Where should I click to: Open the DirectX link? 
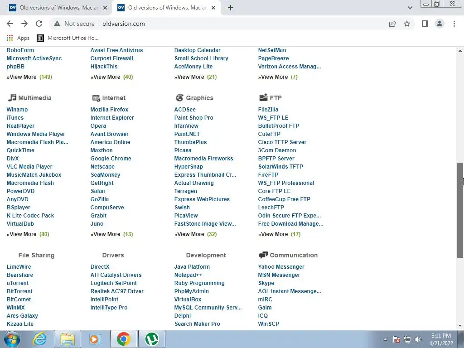pyautogui.click(x=100, y=267)
